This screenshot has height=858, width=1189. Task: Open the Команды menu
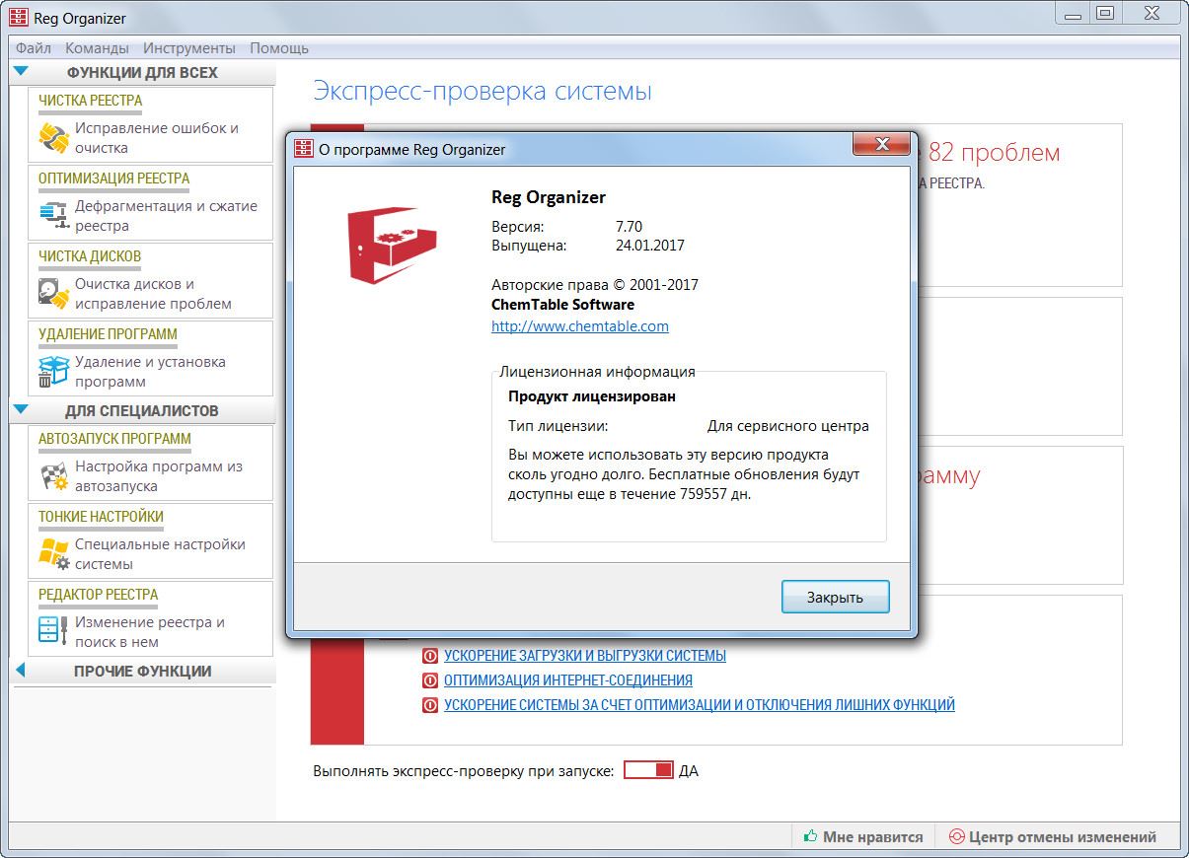tap(97, 47)
